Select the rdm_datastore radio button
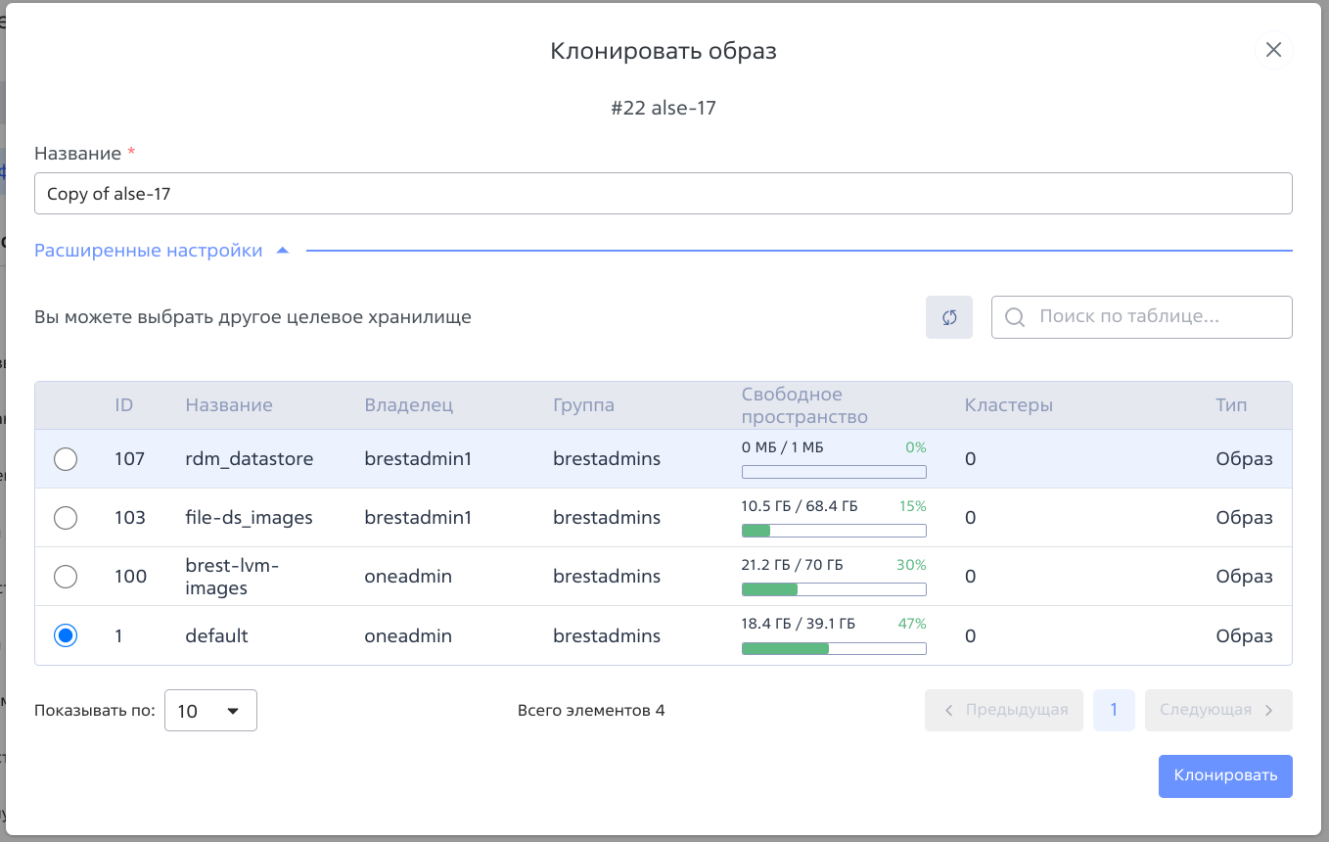Image resolution: width=1329 pixels, height=842 pixels. point(66,459)
